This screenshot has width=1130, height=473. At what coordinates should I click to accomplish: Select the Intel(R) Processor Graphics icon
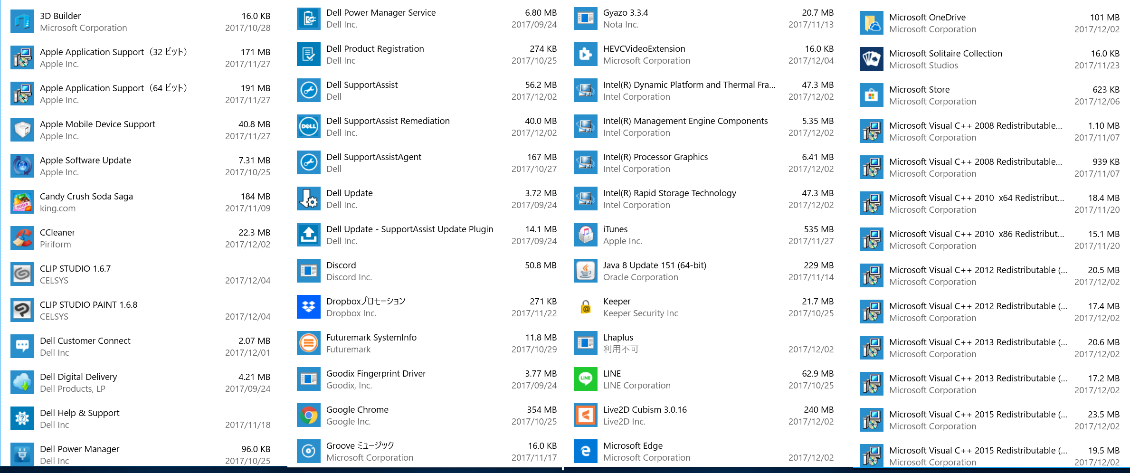tap(586, 162)
